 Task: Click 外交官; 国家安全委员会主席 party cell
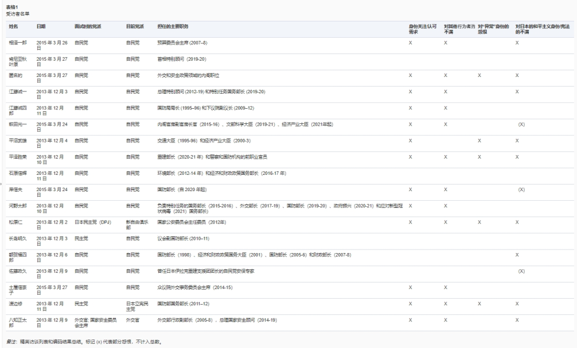pyautogui.click(x=96, y=323)
